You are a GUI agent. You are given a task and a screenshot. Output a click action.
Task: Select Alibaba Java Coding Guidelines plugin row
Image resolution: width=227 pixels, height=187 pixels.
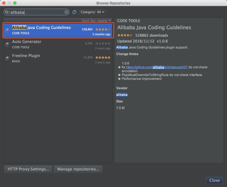(x=58, y=30)
